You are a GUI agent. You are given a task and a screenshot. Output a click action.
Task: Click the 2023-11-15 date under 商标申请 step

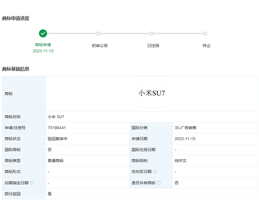43,51
